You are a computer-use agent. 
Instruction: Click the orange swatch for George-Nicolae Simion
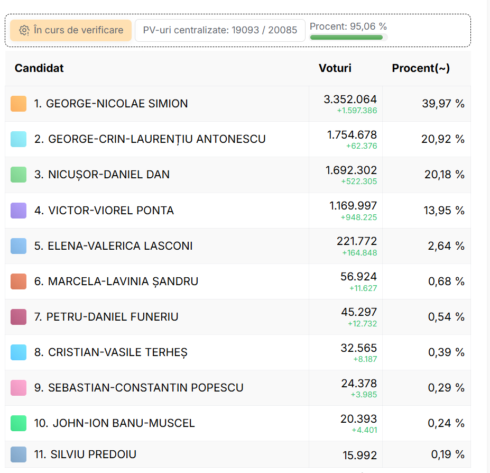pyautogui.click(x=19, y=104)
